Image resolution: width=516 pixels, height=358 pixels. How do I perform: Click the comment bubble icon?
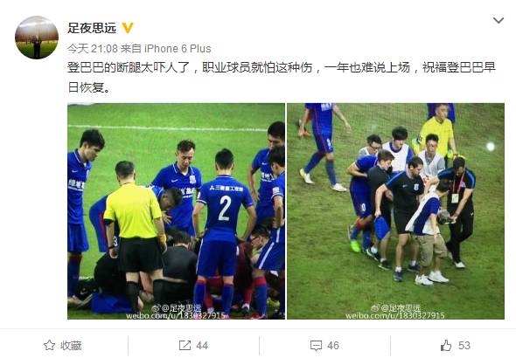pos(316,346)
